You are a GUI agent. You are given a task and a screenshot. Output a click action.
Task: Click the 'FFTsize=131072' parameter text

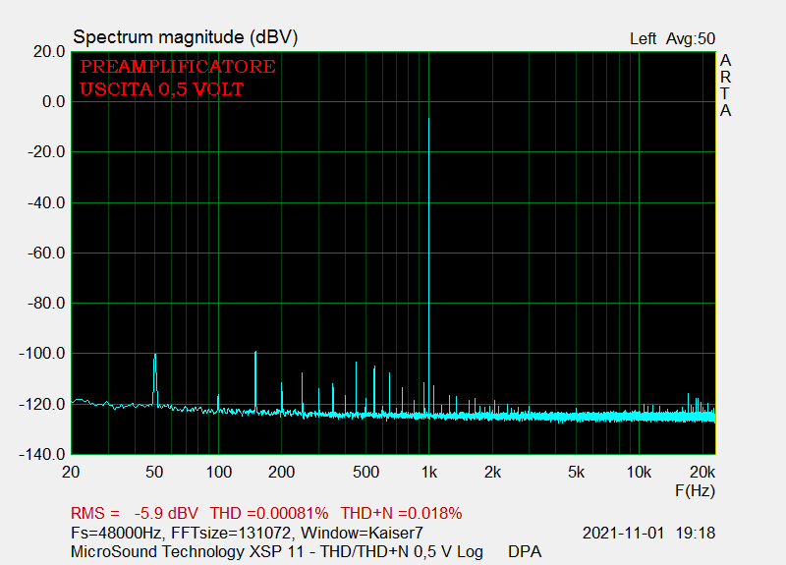click(x=231, y=533)
